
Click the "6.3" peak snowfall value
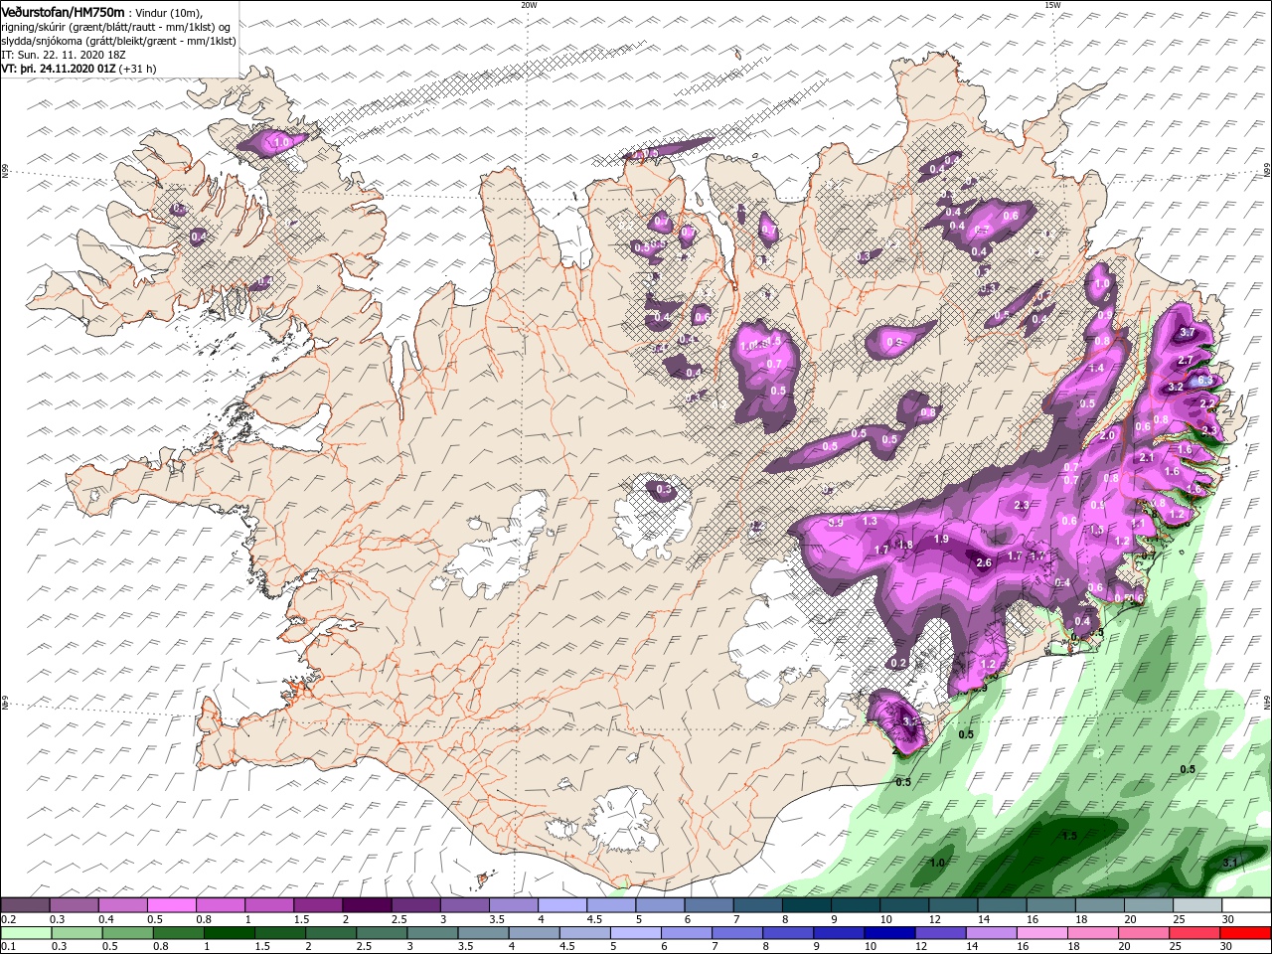tap(1204, 380)
